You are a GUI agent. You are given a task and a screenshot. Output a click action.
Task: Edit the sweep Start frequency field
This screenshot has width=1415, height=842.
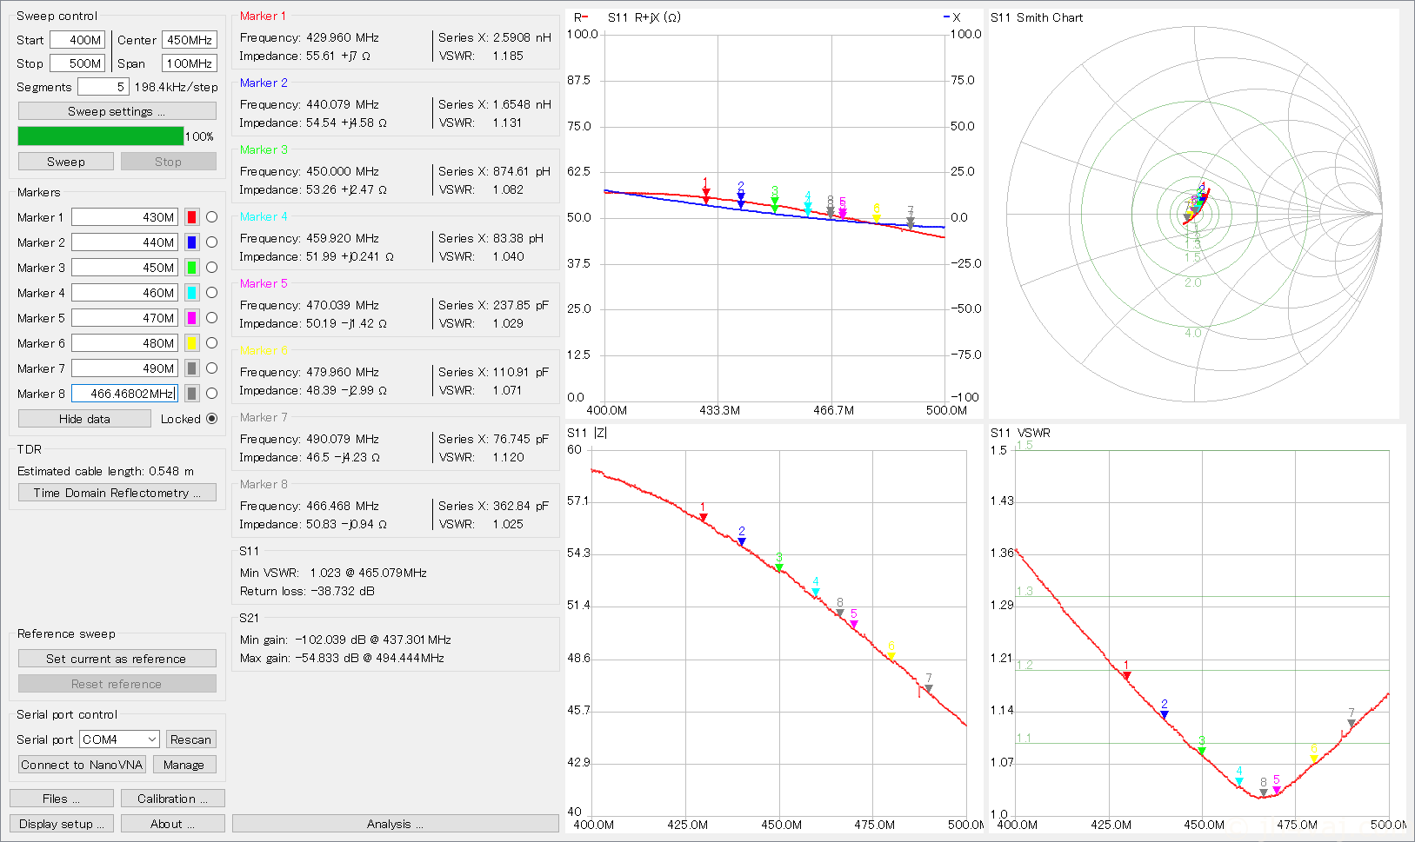click(x=77, y=40)
